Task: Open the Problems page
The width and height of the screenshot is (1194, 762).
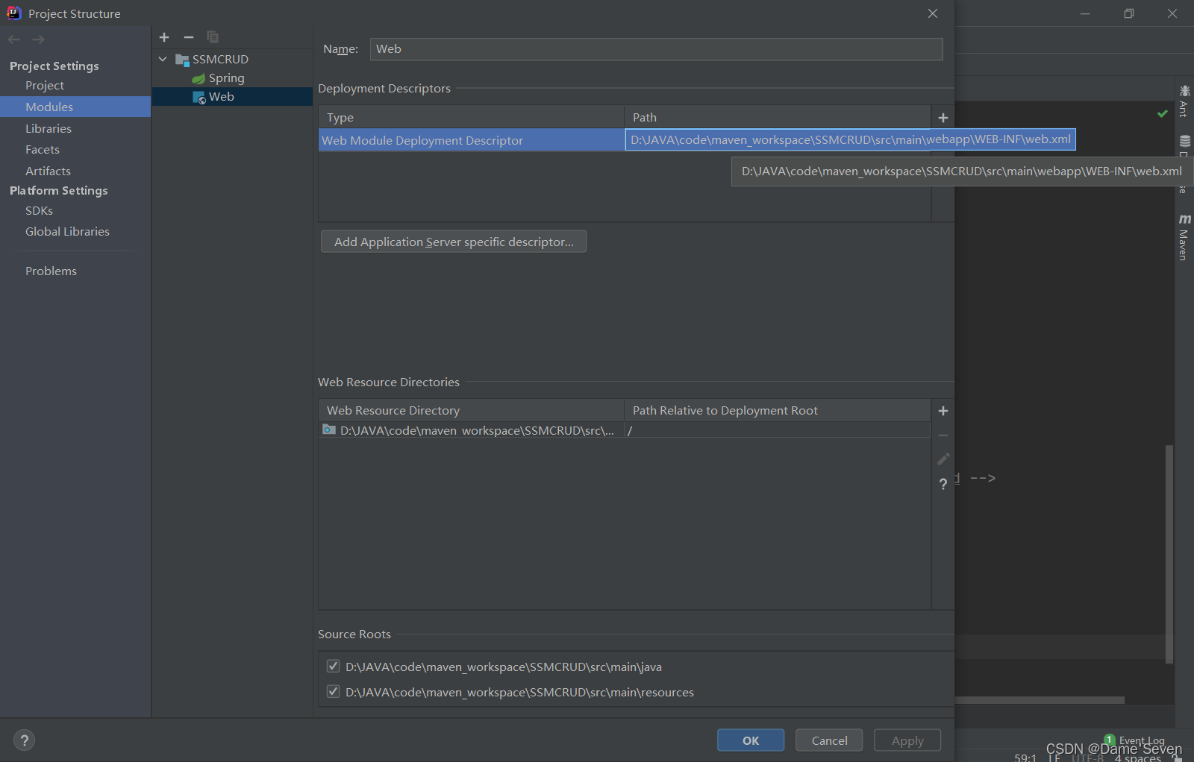Action: point(51,271)
